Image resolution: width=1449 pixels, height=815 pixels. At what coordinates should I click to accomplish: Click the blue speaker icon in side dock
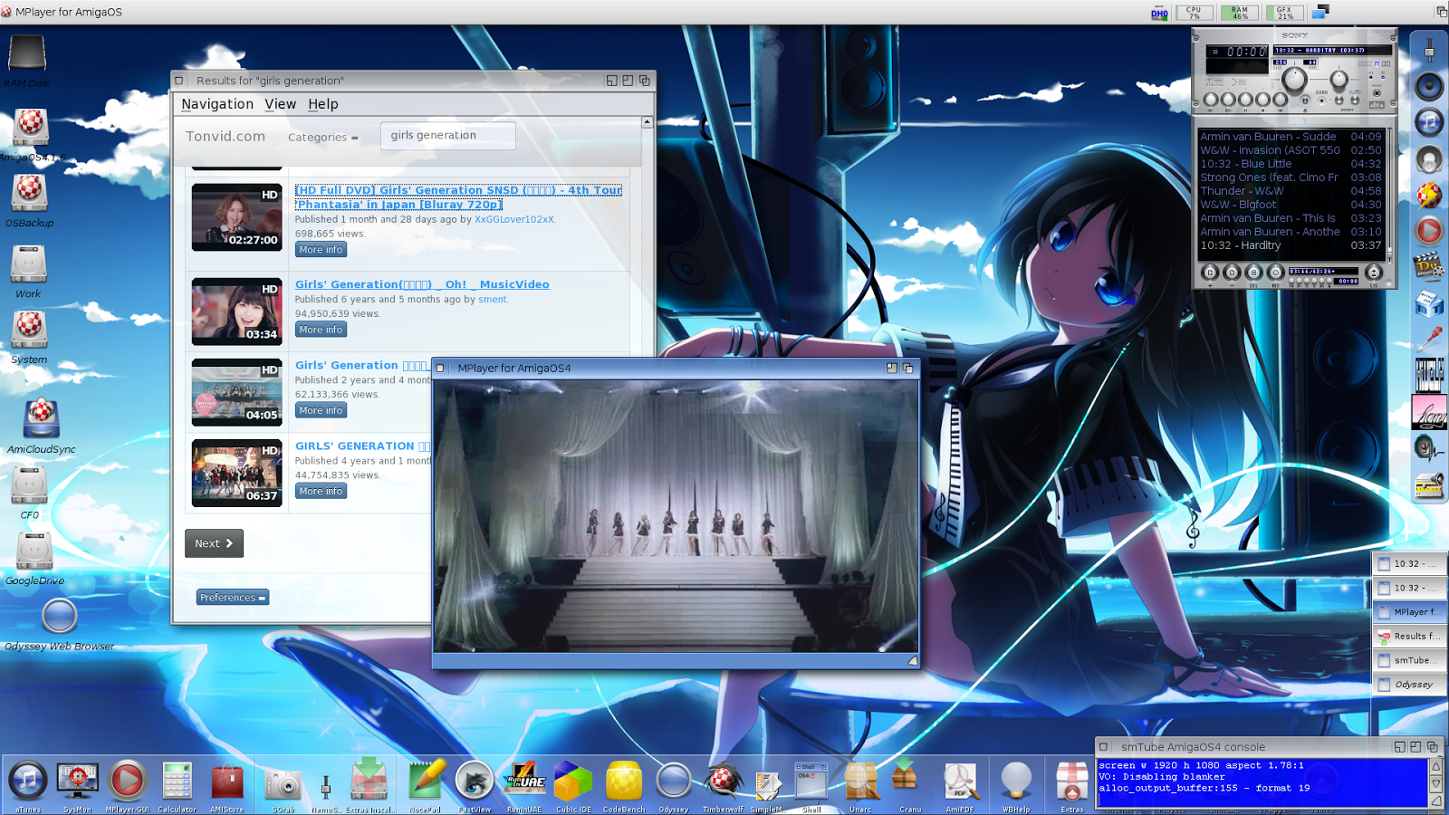pyautogui.click(x=1429, y=86)
